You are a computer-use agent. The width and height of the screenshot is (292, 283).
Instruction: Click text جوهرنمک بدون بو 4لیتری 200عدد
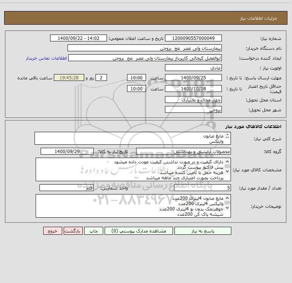click(191, 209)
